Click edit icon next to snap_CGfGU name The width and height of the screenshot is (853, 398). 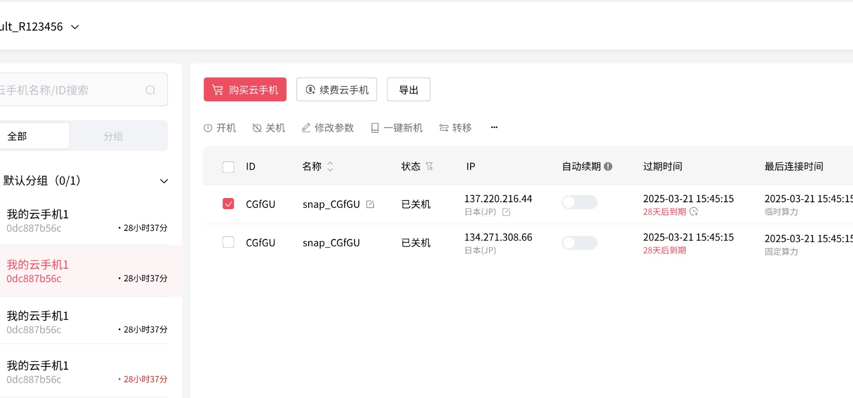pyautogui.click(x=370, y=204)
